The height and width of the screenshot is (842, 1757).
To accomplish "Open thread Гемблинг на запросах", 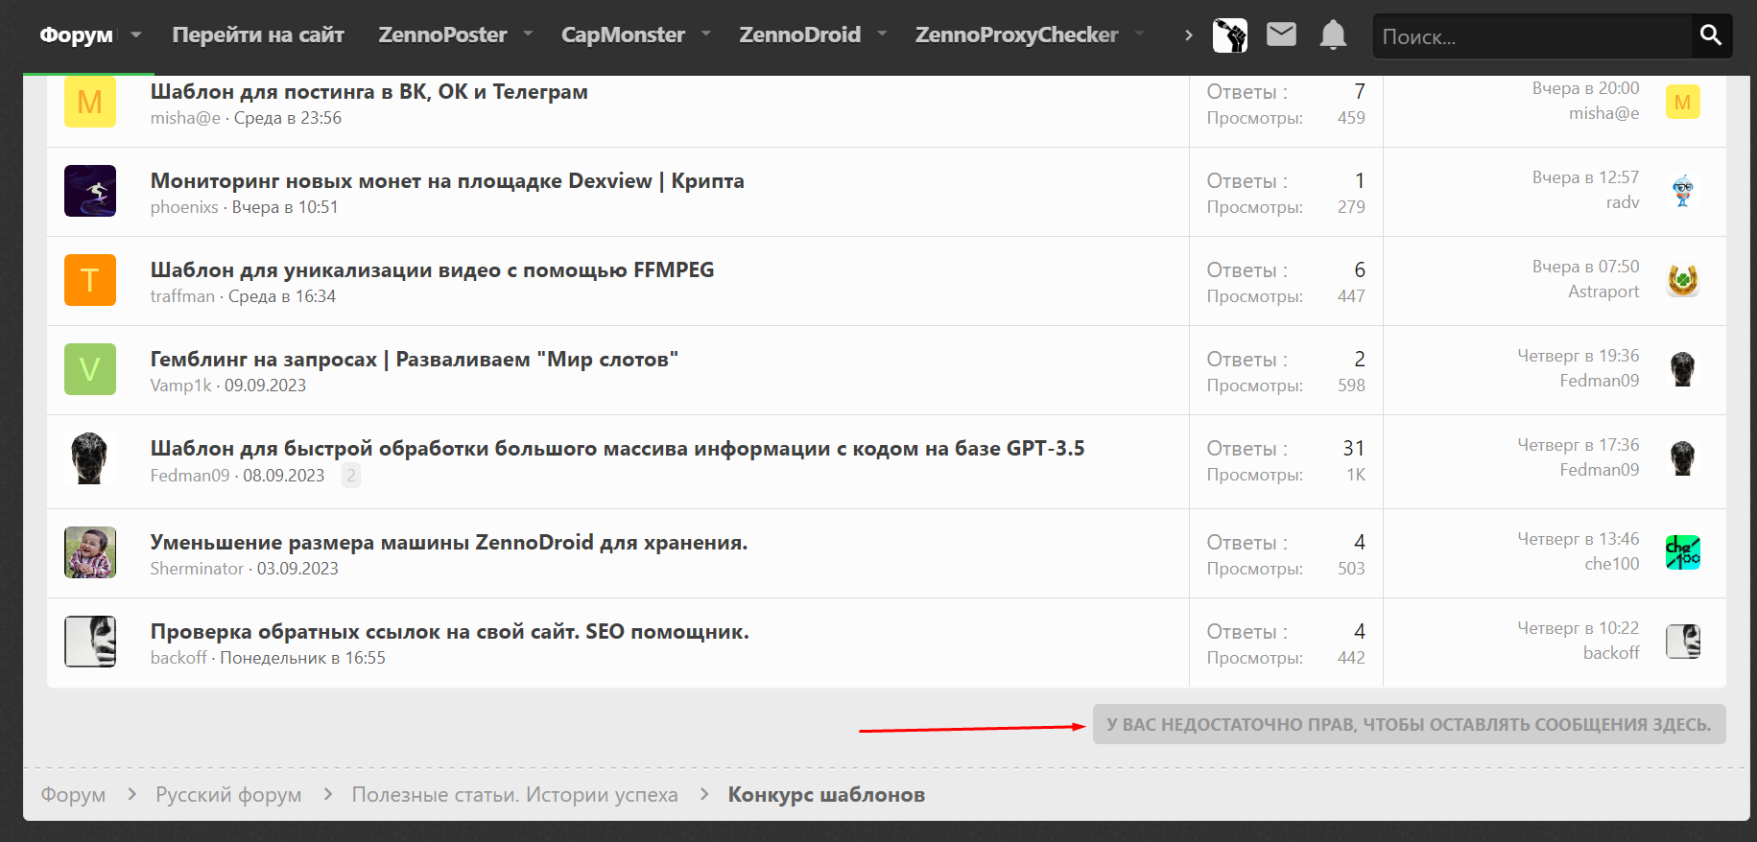I will [415, 360].
